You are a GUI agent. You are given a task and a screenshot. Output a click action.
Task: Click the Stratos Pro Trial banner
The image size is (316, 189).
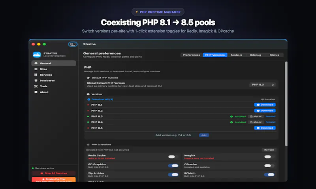coord(54,180)
